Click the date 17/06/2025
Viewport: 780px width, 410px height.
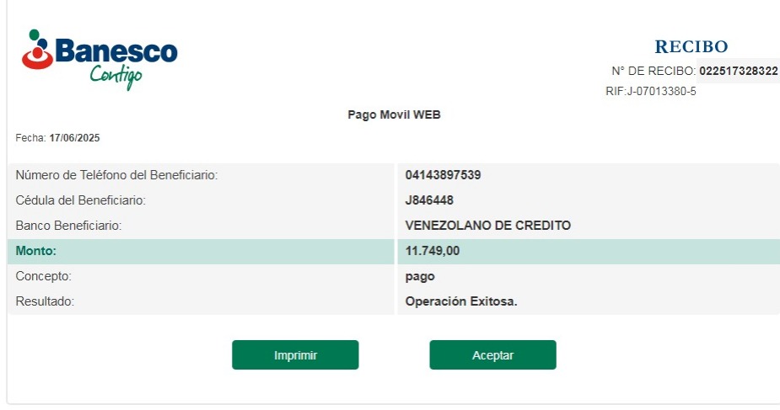click(74, 138)
